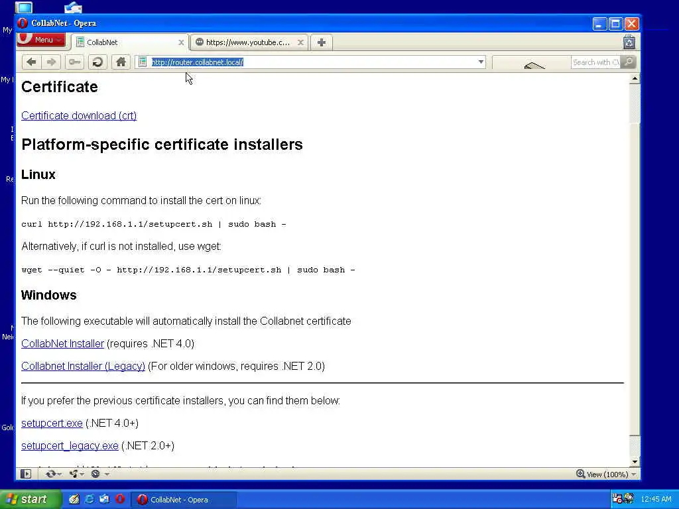
Task: Open the Windows start menu
Action: [x=31, y=500]
